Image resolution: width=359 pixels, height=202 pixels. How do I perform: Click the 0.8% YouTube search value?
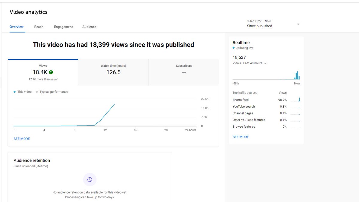[283, 106]
